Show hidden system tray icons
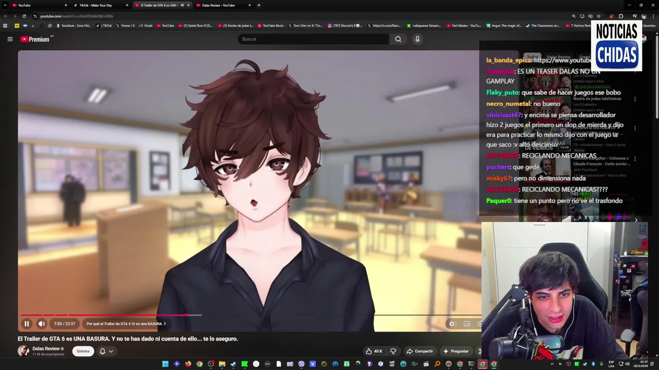This screenshot has width=659, height=370. 552,364
